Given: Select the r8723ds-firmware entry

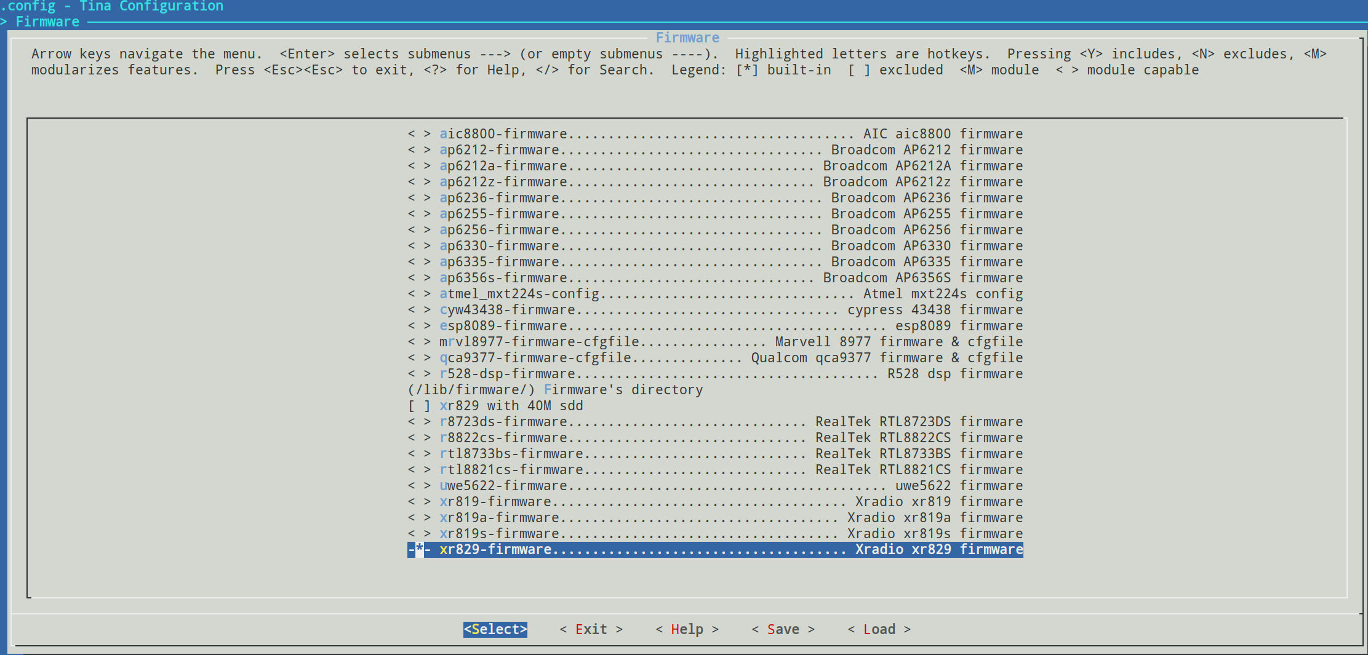Looking at the screenshot, I should 715,422.
